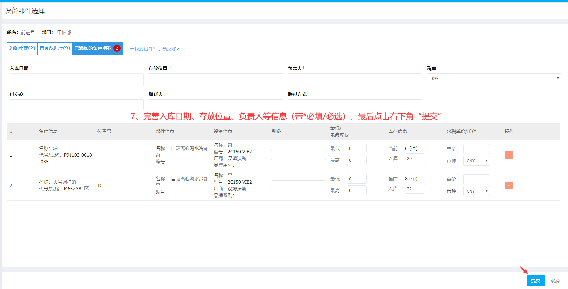
Task: Click 单价 price field in row 2
Action: point(476,179)
